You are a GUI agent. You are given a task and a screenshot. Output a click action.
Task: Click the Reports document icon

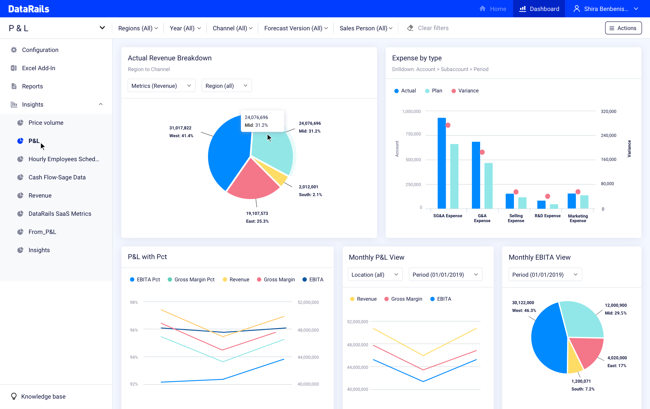[x=14, y=86]
